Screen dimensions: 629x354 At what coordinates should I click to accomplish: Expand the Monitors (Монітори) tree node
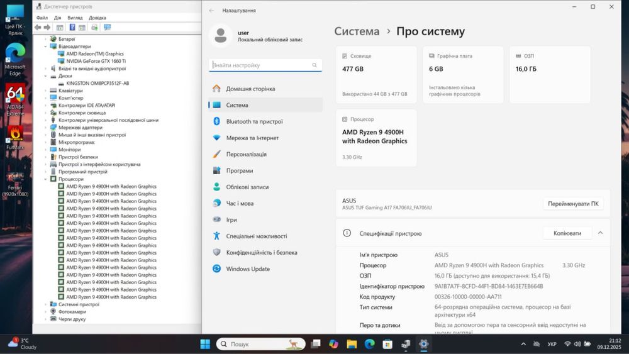pos(45,150)
